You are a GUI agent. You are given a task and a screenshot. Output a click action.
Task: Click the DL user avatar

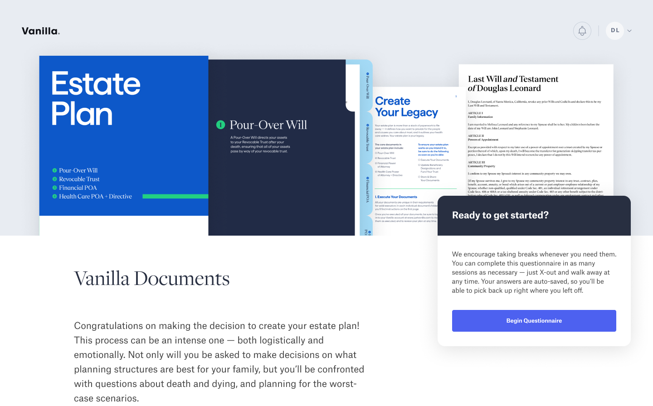615,31
